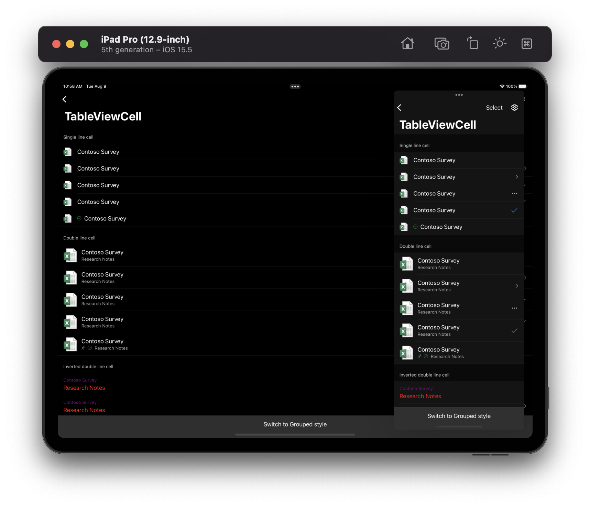Select fourth single-line Contoso Survey in main window
This screenshot has width=590, height=509.
click(226, 202)
